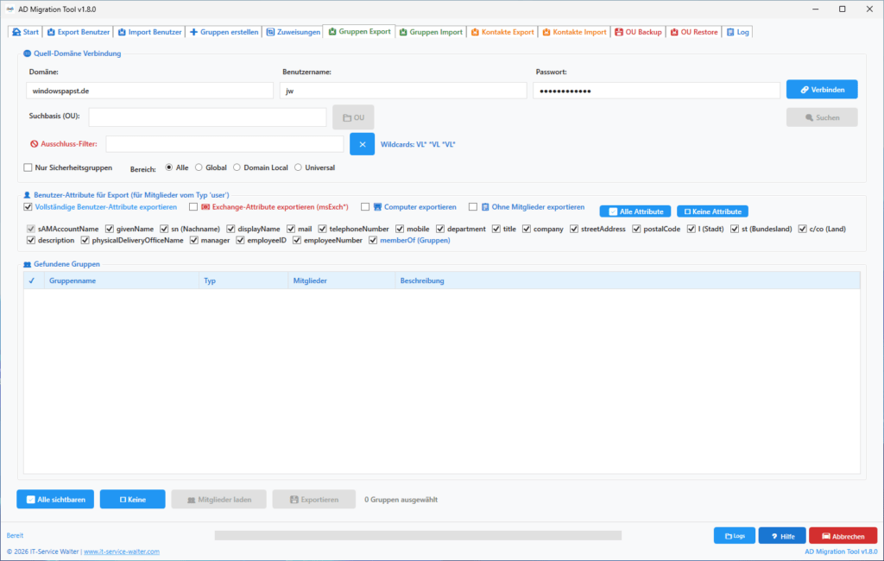The width and height of the screenshot is (884, 561).
Task: Click the red Abbrechen button
Action: pyautogui.click(x=843, y=536)
